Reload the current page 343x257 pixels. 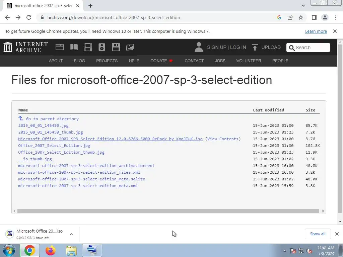29,17
